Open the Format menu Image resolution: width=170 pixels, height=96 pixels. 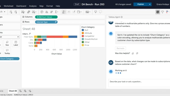point(50,6)
